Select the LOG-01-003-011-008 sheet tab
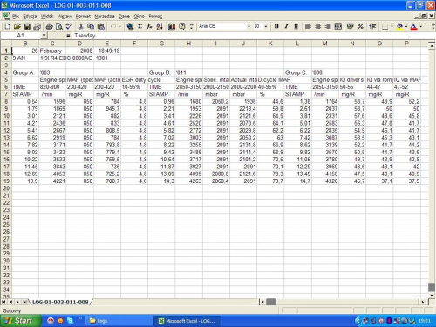The image size is (436, 327). click(x=60, y=302)
